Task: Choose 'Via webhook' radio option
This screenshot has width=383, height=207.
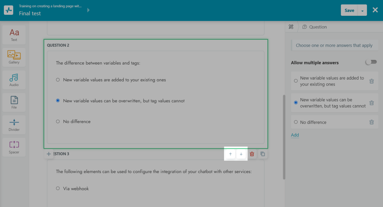Action: 58,189
